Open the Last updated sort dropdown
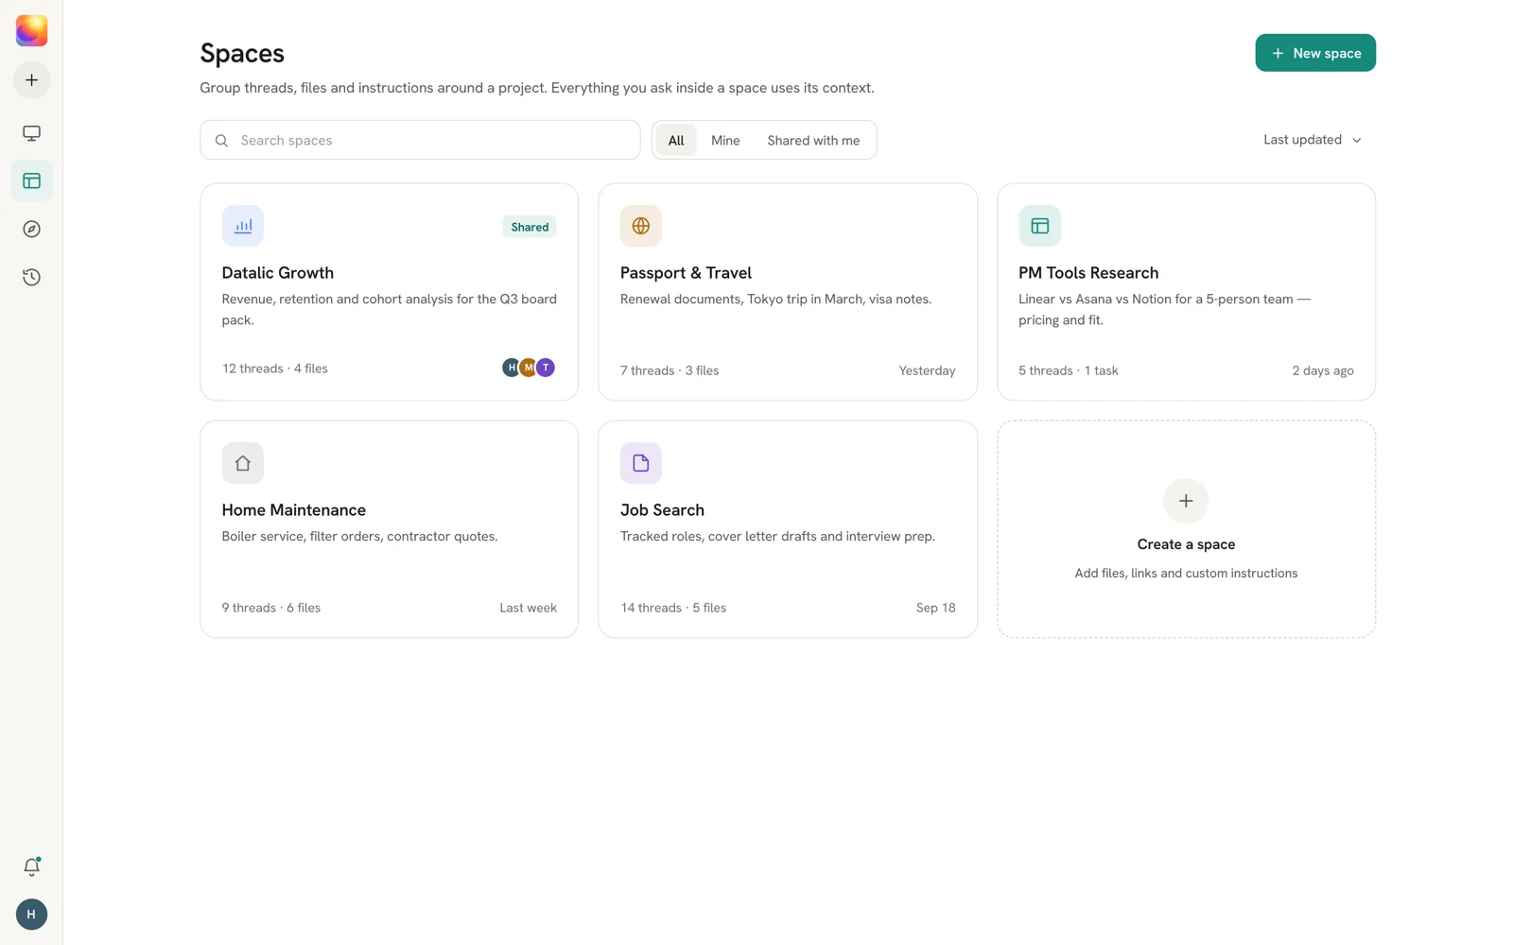The height and width of the screenshot is (945, 1513). click(x=1313, y=140)
